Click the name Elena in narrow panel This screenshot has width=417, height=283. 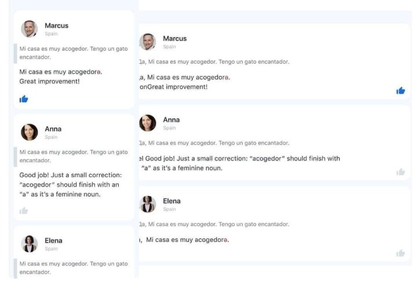53,241
